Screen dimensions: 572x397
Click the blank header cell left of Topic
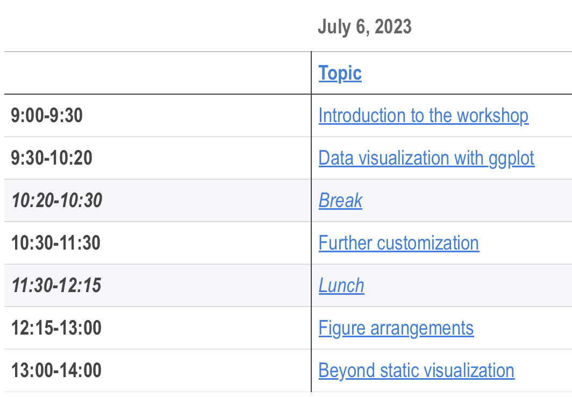[x=157, y=73]
